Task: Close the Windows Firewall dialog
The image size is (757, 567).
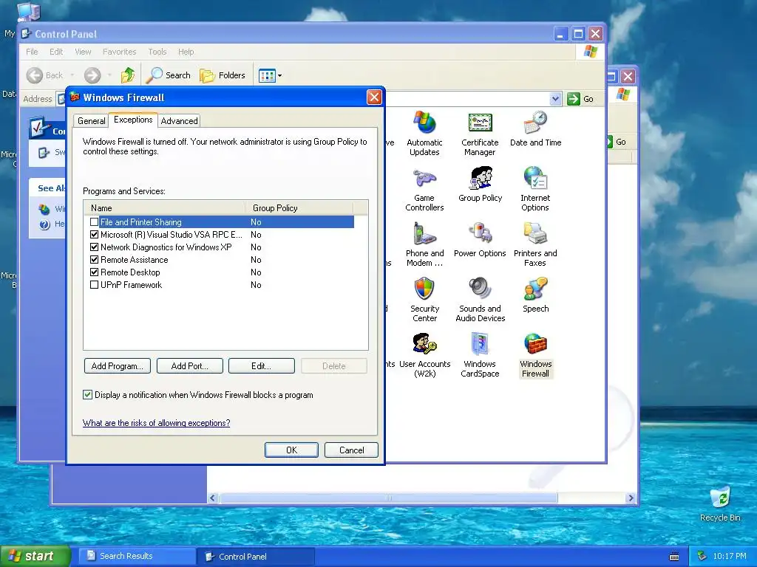Action: [374, 97]
